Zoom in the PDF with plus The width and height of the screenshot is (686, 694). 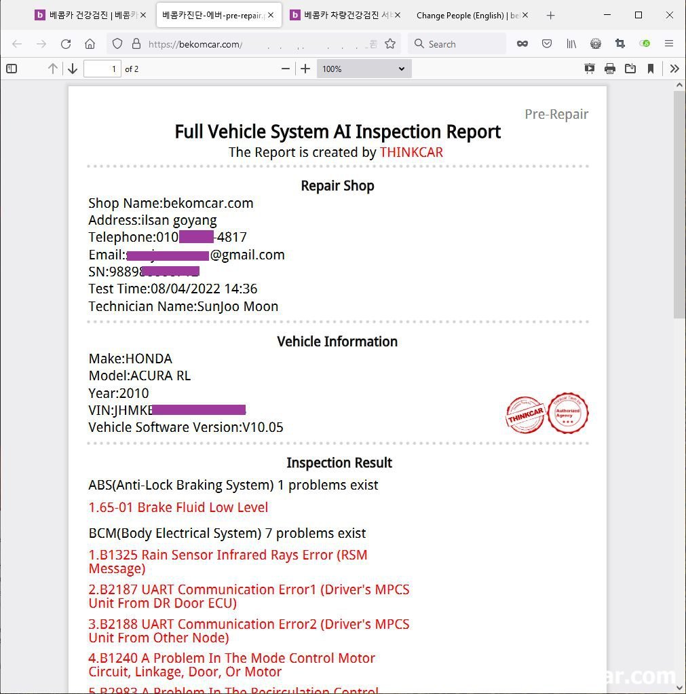coord(305,69)
